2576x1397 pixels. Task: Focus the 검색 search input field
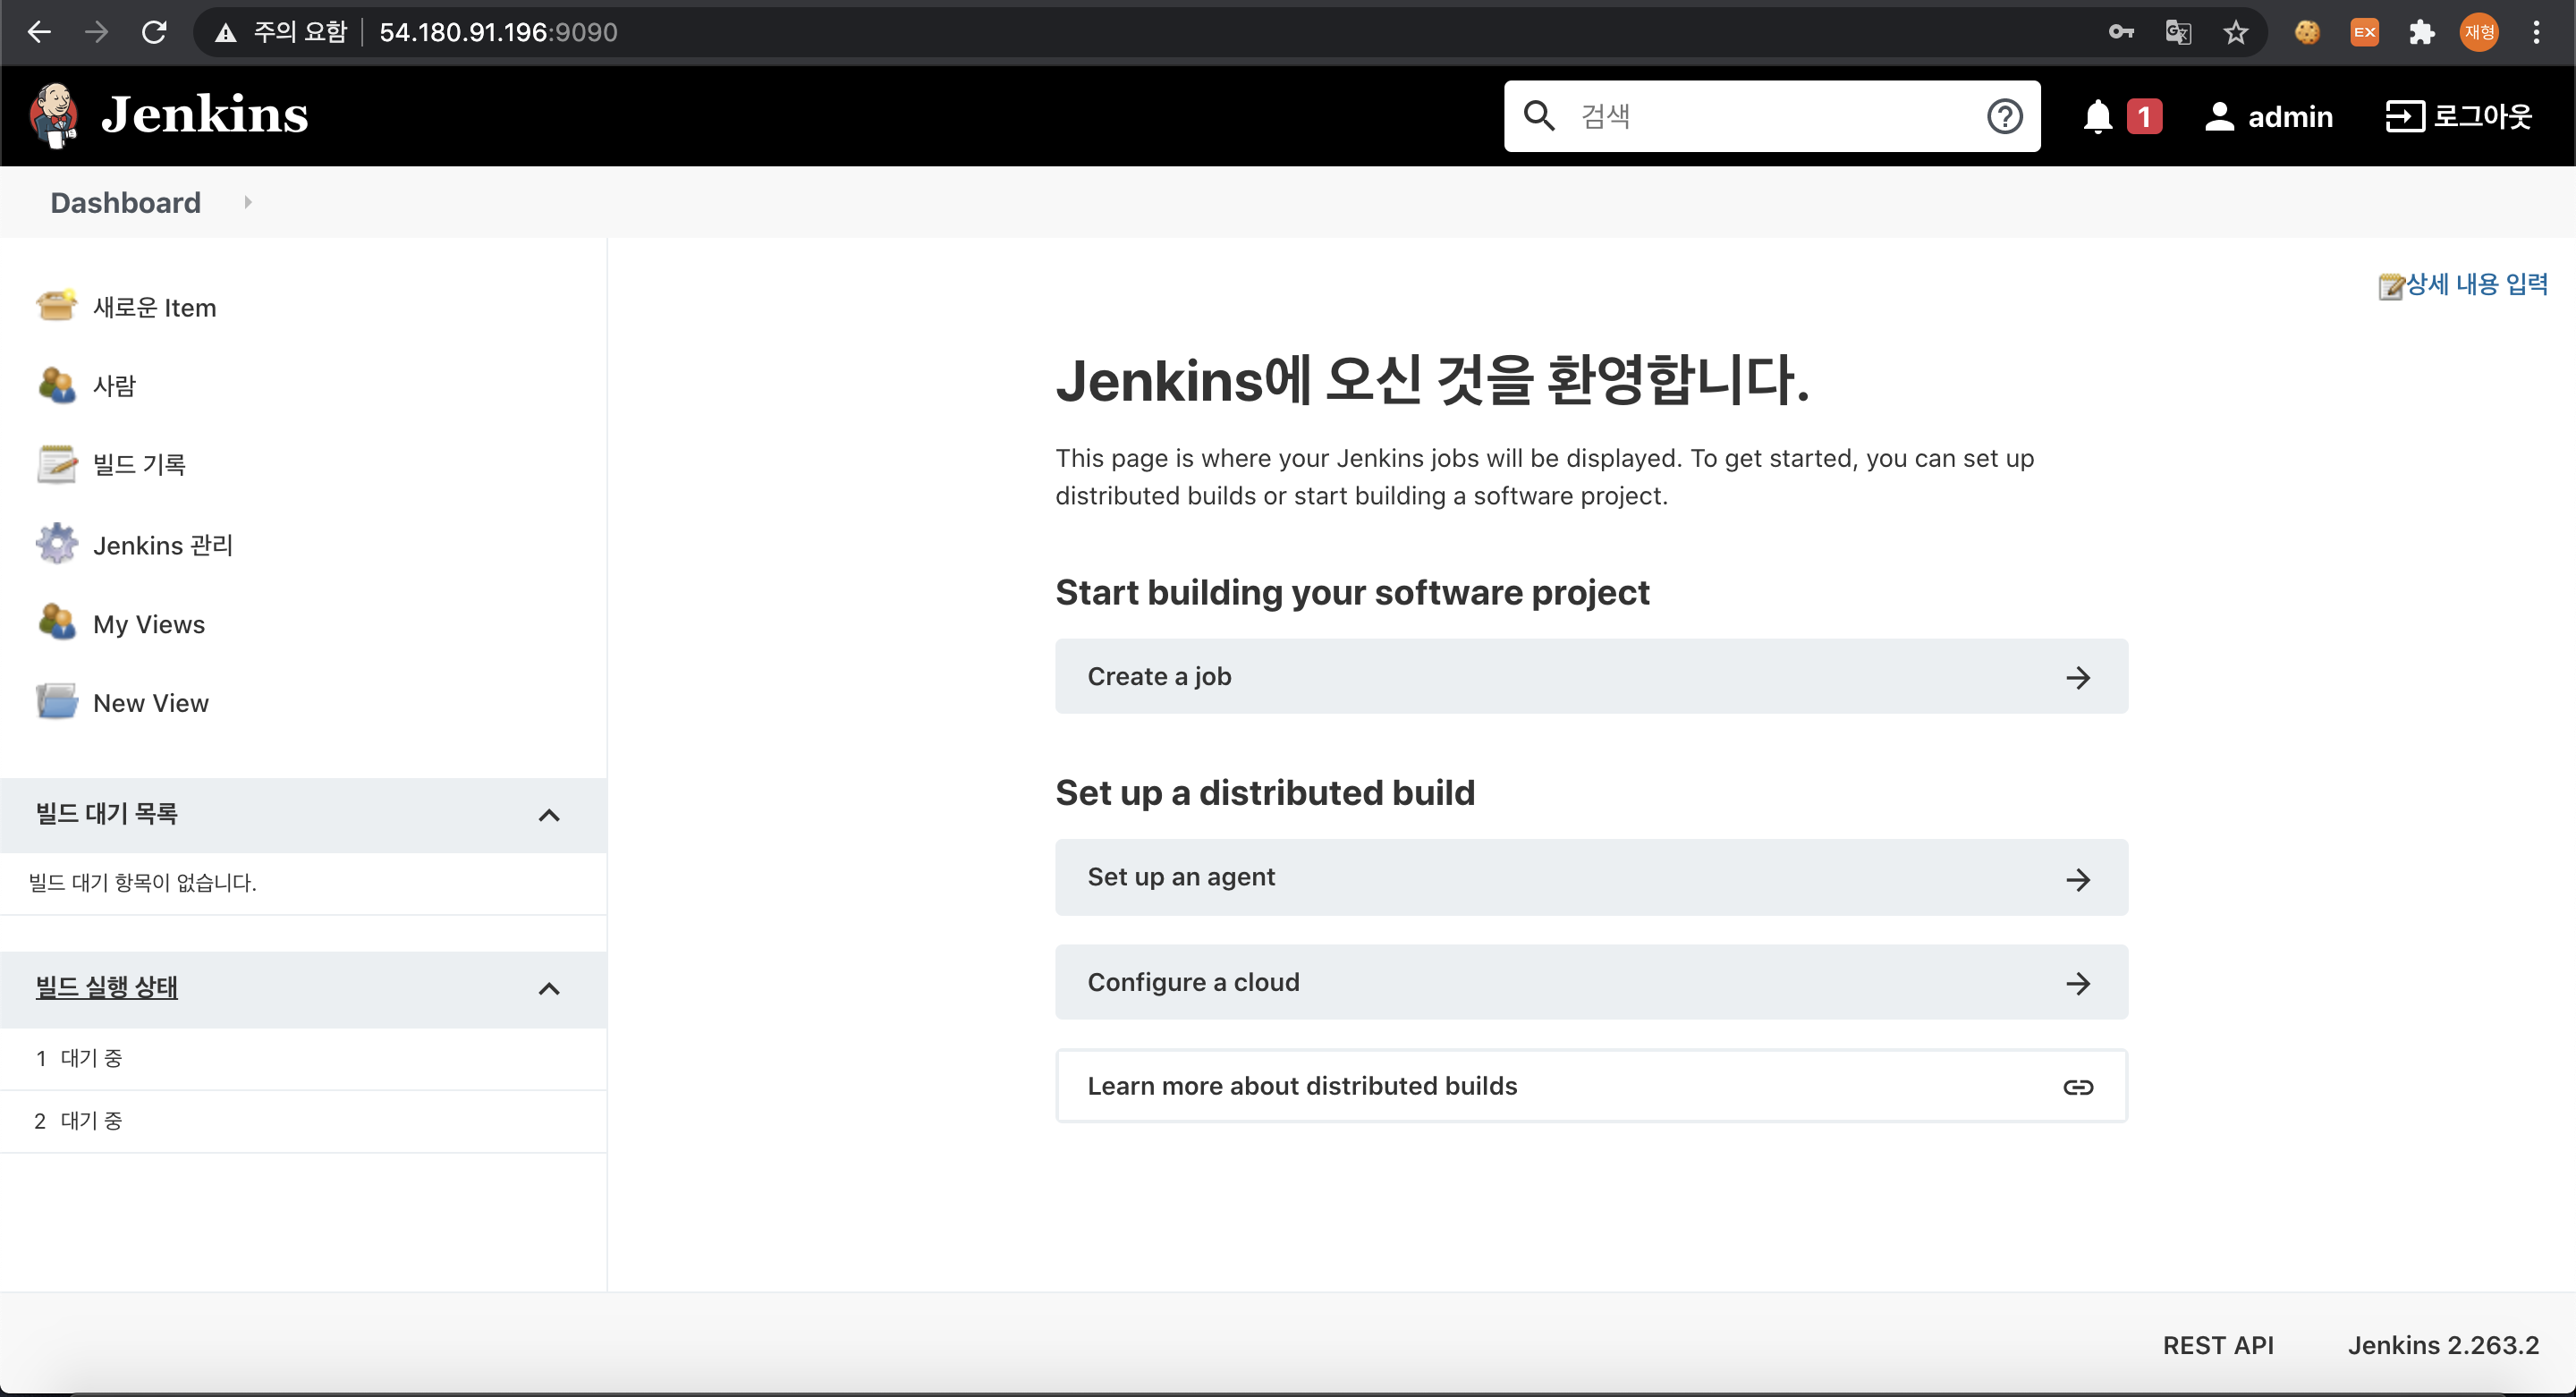[x=1770, y=117]
